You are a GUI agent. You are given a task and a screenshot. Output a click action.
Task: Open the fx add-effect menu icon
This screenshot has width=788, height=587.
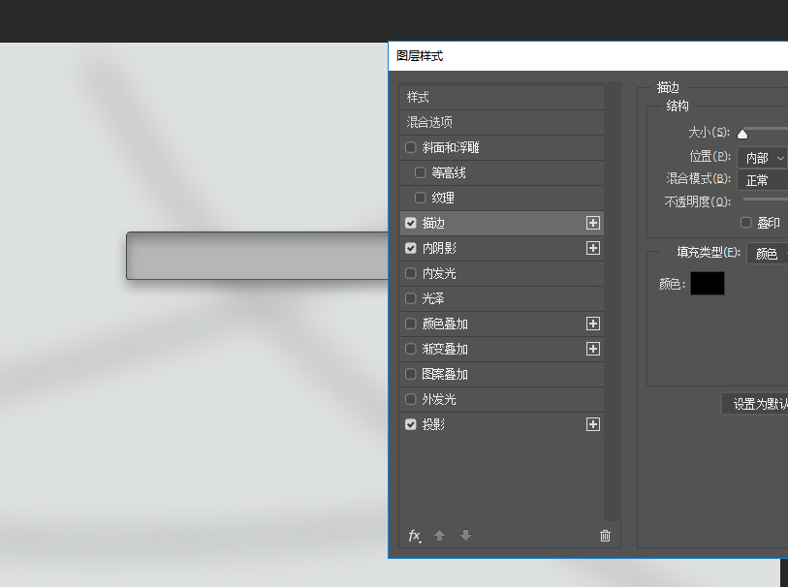(414, 535)
